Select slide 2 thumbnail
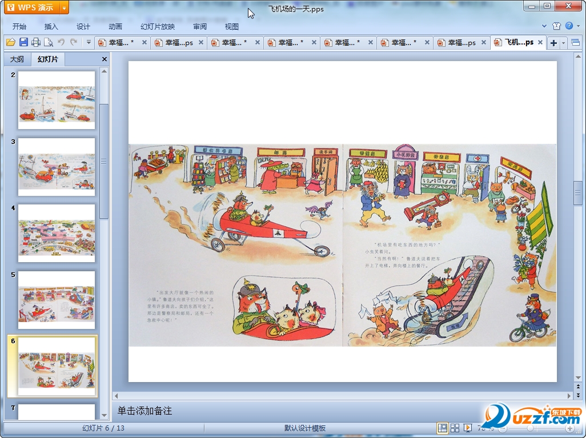The image size is (586, 438). click(x=57, y=100)
